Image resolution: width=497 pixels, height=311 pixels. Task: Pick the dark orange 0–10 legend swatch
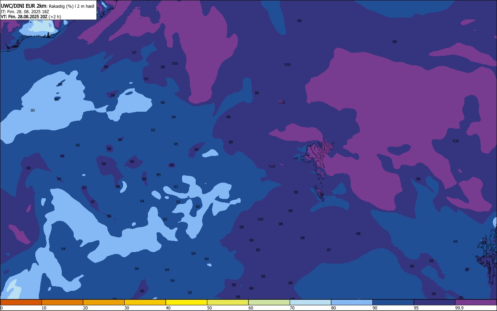pos(21,302)
